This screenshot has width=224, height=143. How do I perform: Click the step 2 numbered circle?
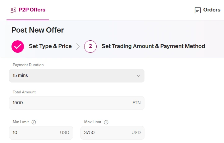90,47
